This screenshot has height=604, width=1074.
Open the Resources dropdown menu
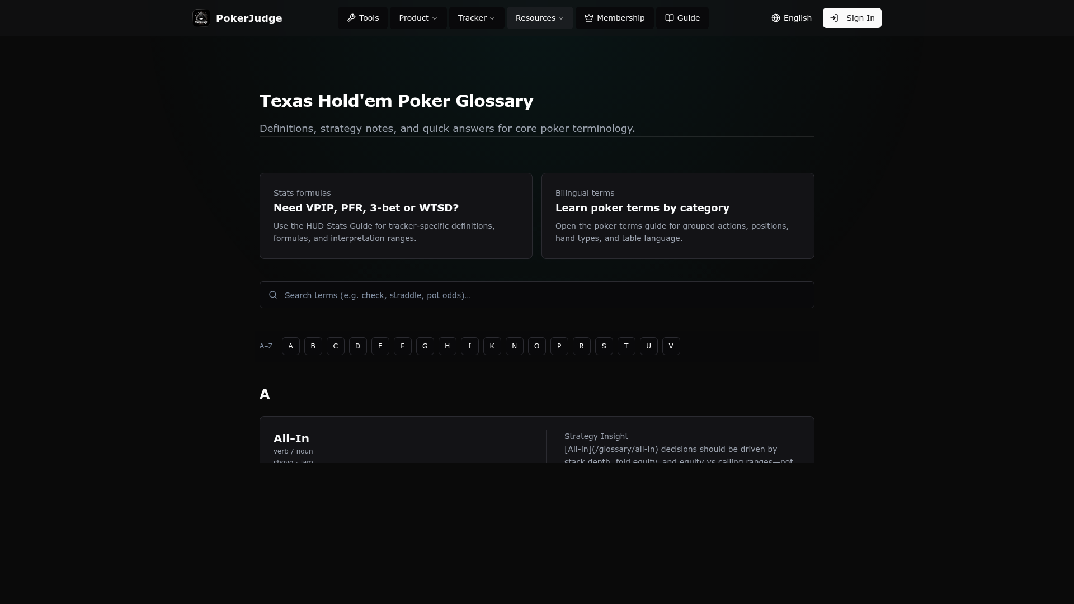click(540, 18)
